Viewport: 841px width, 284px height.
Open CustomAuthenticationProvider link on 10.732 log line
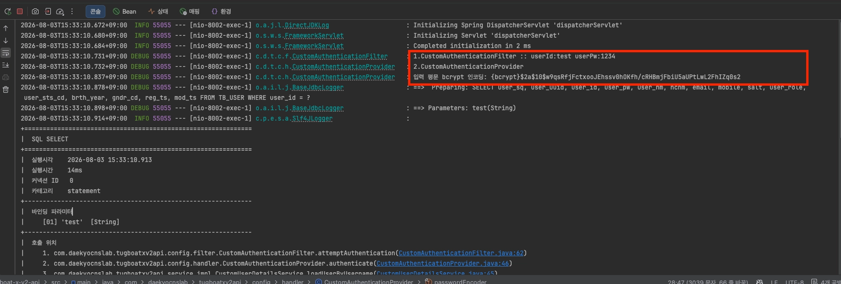click(x=344, y=67)
